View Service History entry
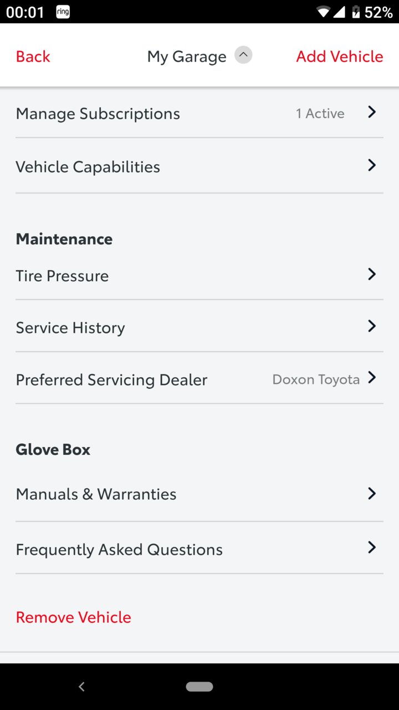This screenshot has height=710, width=399. [199, 327]
